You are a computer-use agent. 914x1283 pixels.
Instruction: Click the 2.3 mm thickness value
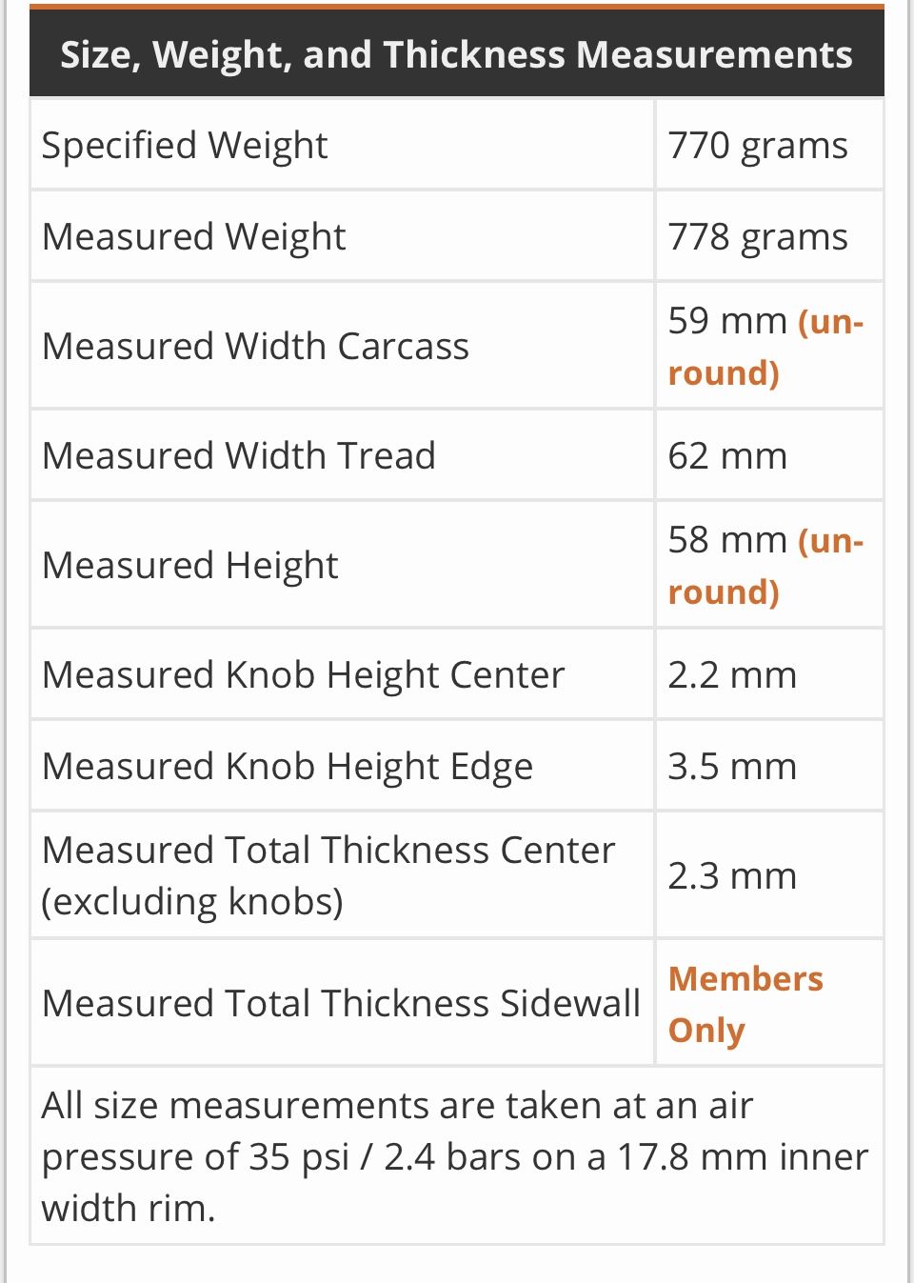731,876
